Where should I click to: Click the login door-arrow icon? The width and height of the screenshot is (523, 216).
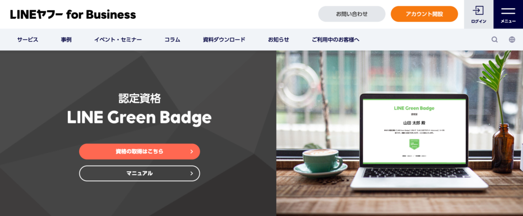point(478,10)
